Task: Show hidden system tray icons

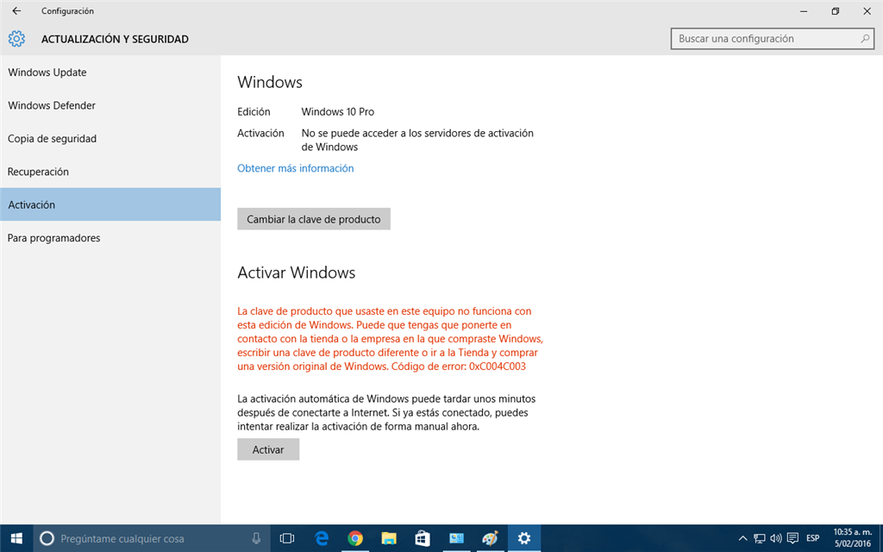Action: point(742,538)
